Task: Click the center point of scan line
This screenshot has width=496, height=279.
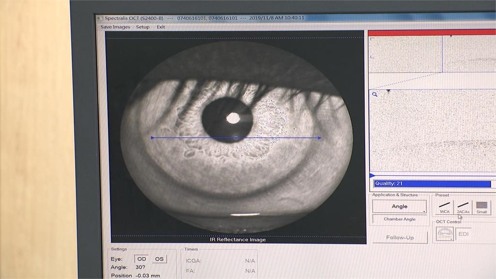Action: (236, 138)
